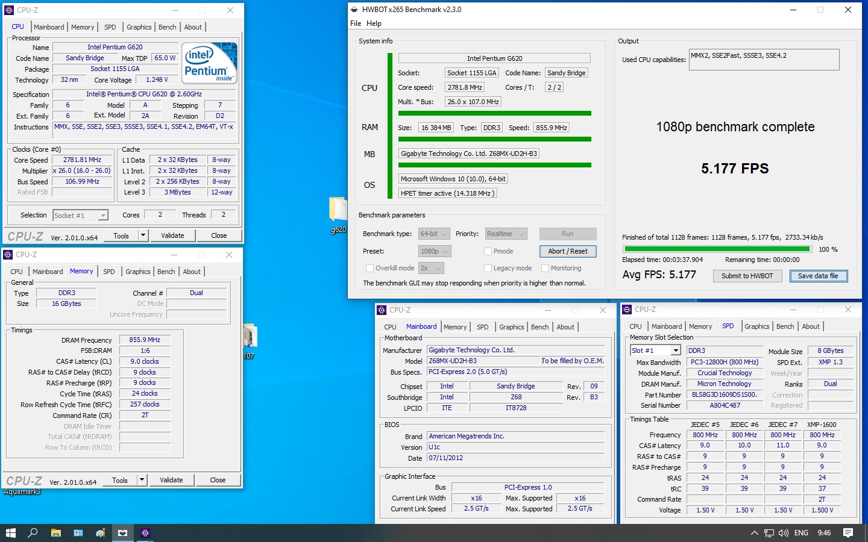Open the Slot #1 memory slot dropdown
This screenshot has width=868, height=542.
click(655, 350)
